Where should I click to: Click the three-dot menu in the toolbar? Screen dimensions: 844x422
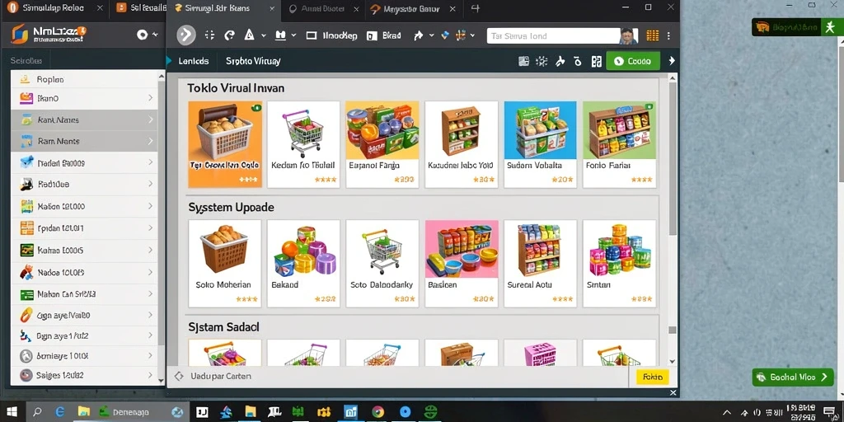668,36
